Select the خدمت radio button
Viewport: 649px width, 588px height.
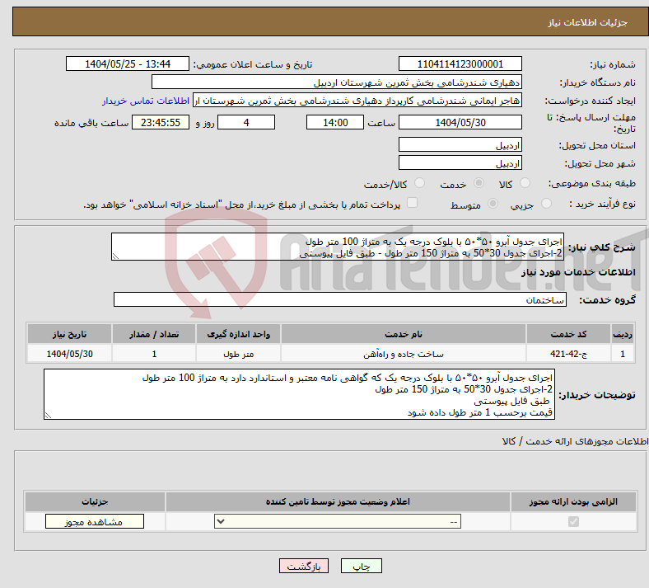[x=479, y=183]
